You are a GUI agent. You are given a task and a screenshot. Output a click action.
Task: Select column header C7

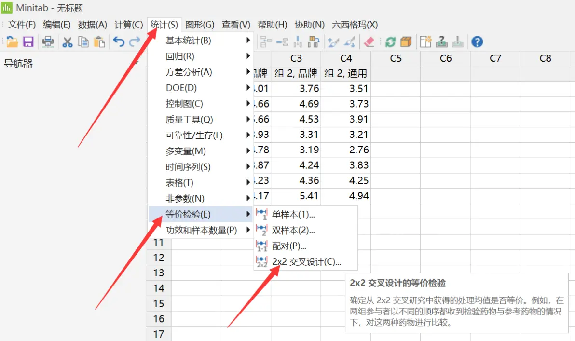(x=495, y=58)
